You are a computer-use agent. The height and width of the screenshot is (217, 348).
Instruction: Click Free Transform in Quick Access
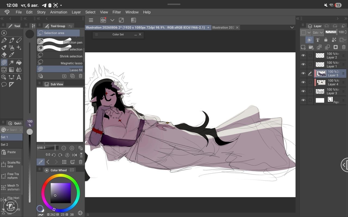11,176
